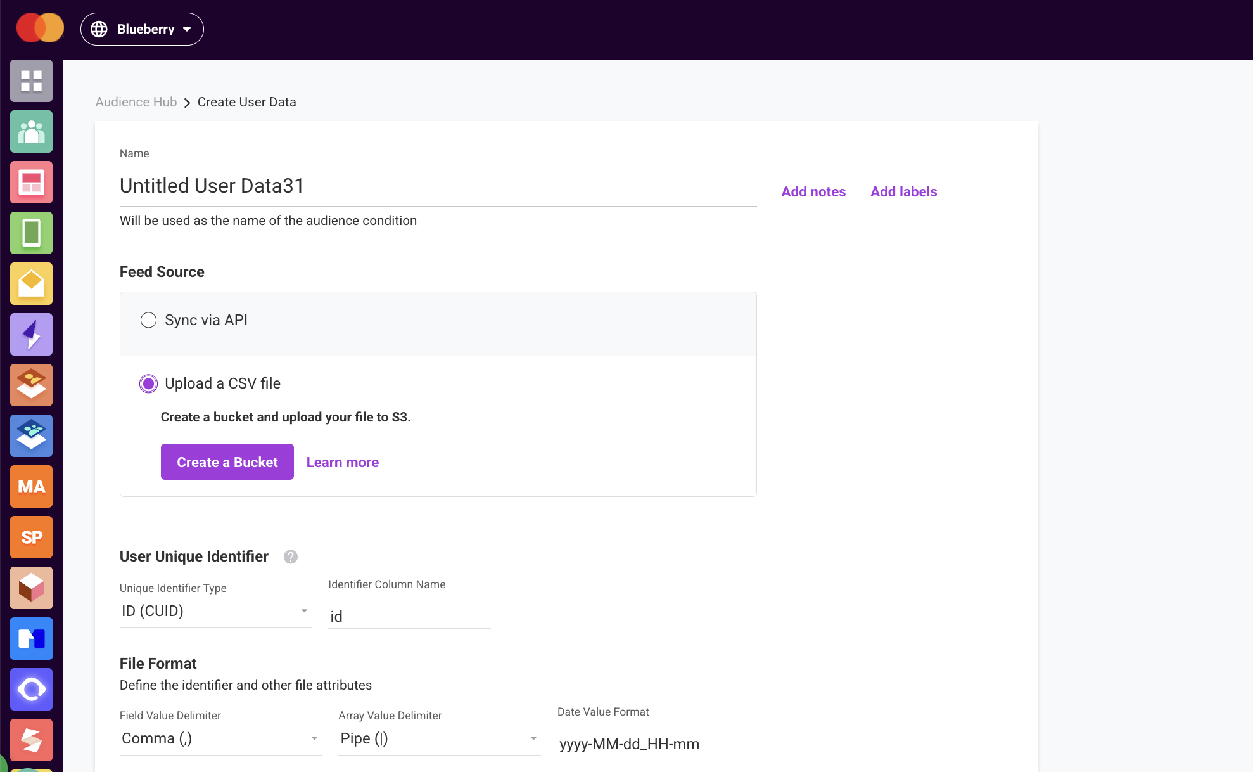Image resolution: width=1253 pixels, height=772 pixels.
Task: Open the yellow email envelope icon
Action: (31, 284)
